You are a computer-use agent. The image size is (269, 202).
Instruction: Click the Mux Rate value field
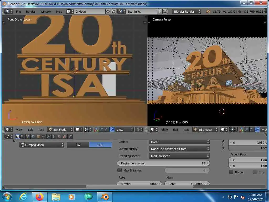pos(187,183)
